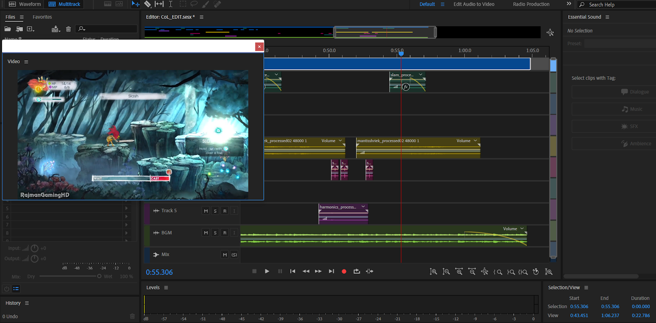This screenshot has width=656, height=323.
Task: Select the Paintbrush Selection tool
Action: pos(205,4)
